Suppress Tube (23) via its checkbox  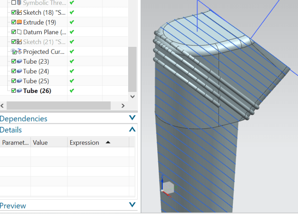[13, 61]
